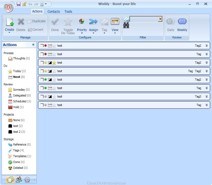Click Convert in the Manage group
212x185 pixels.
36,29
